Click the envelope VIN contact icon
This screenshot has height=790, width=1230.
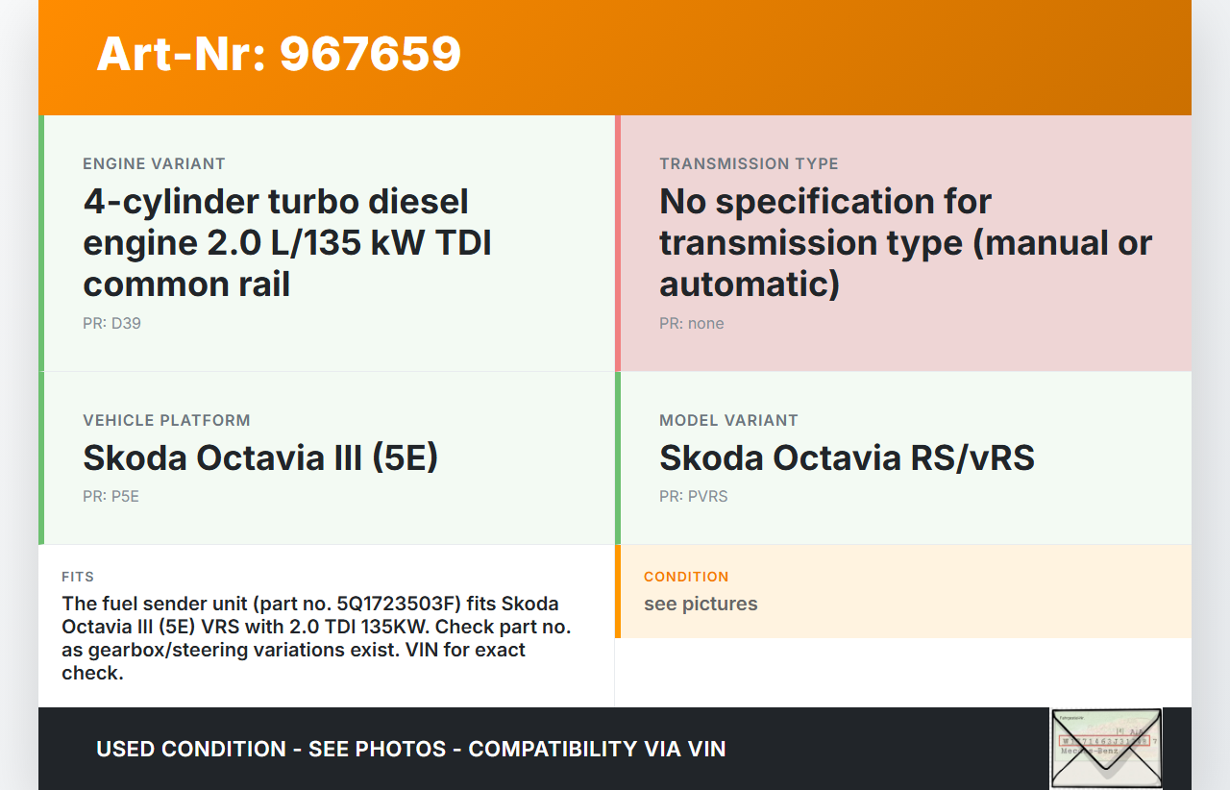pyautogui.click(x=1105, y=749)
